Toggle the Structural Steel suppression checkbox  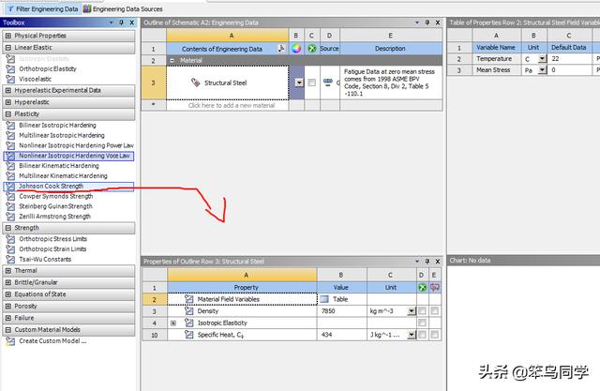[x=312, y=83]
